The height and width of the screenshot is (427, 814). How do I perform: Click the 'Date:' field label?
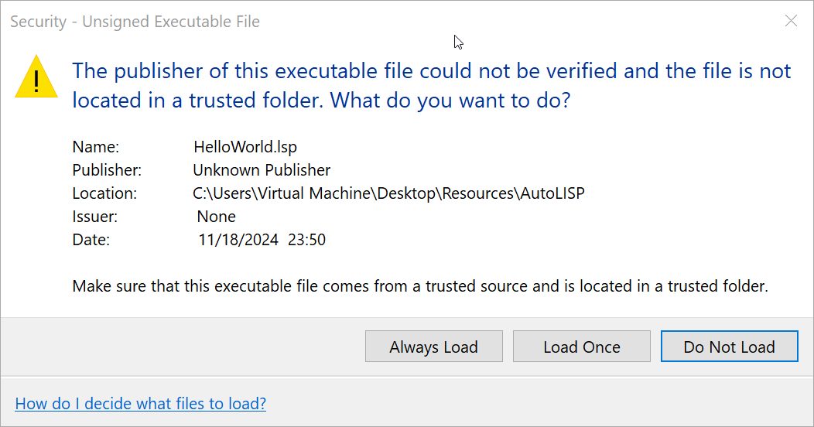(91, 240)
